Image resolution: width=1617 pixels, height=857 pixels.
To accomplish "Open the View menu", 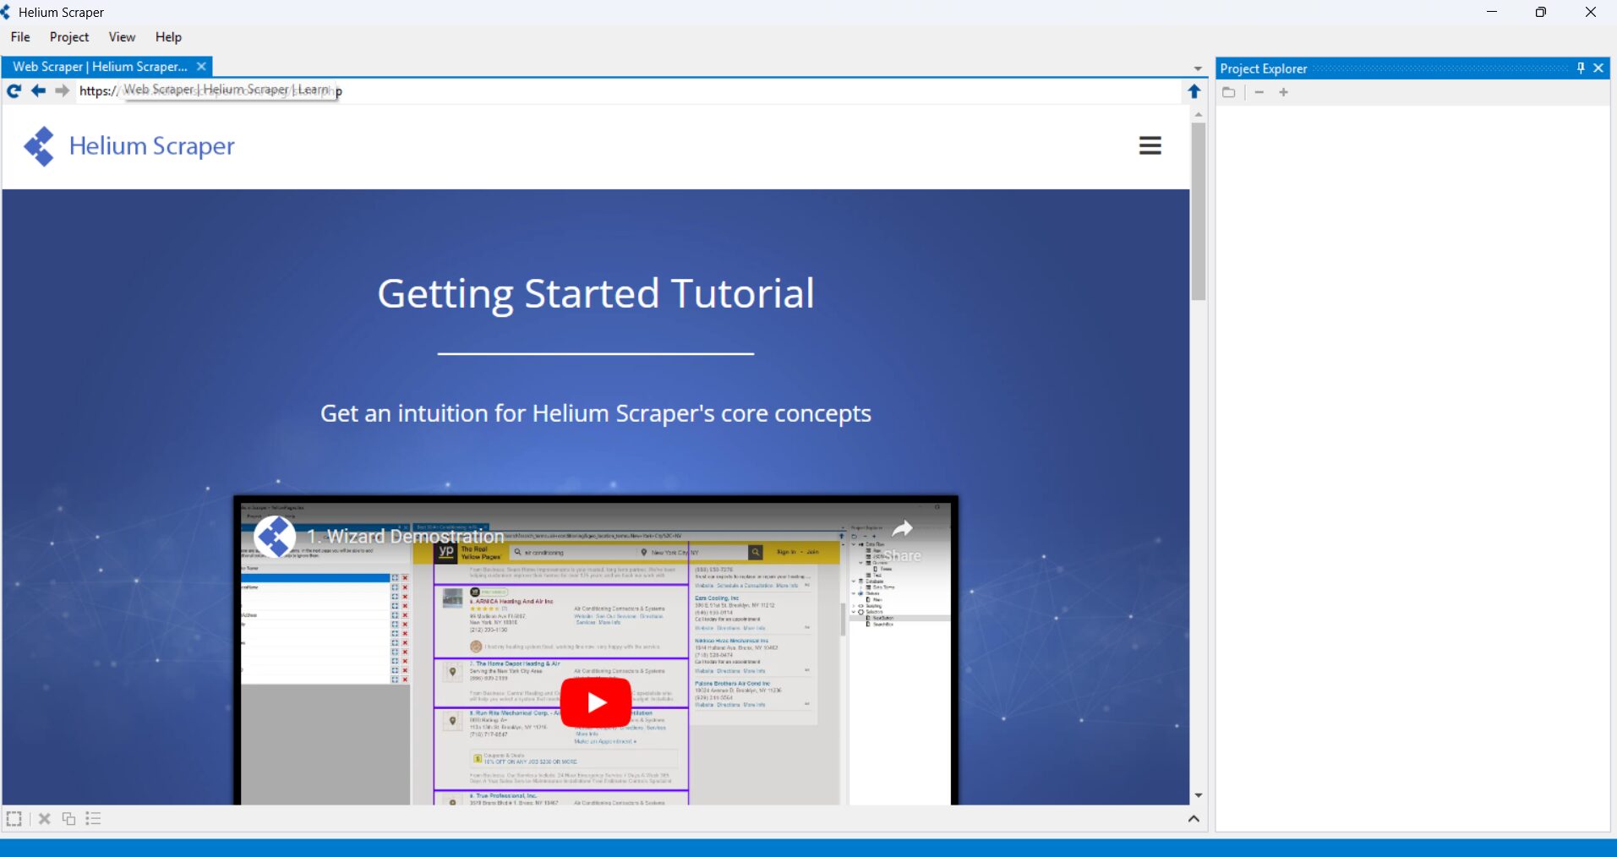I will click(x=122, y=37).
